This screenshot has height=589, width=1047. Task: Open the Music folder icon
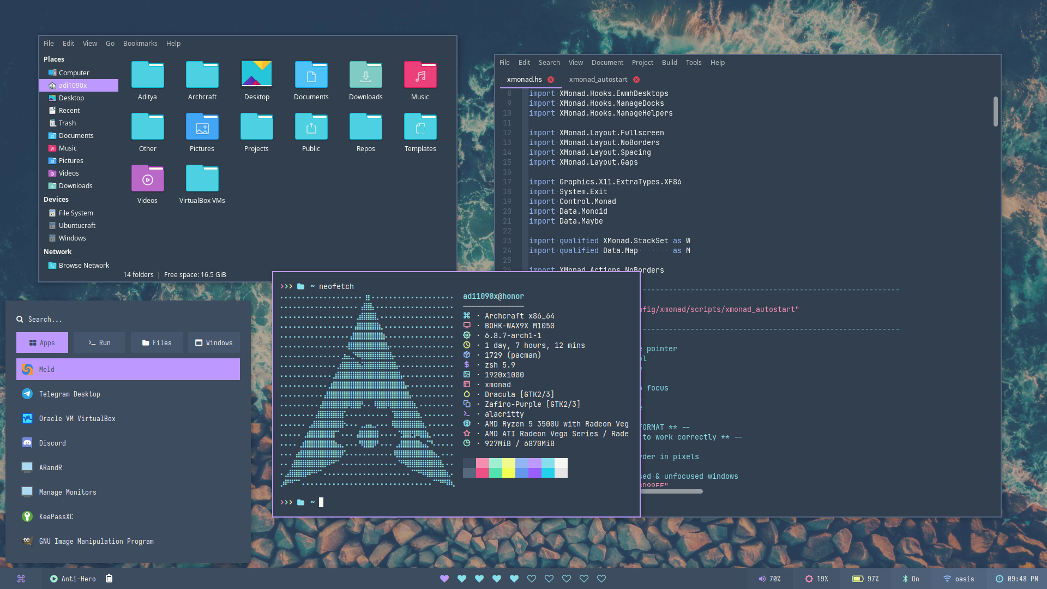click(x=420, y=75)
